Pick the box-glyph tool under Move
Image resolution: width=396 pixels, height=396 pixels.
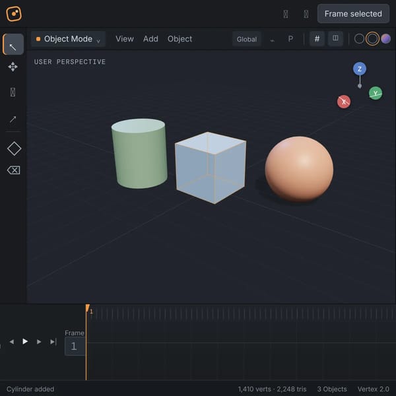(13, 92)
